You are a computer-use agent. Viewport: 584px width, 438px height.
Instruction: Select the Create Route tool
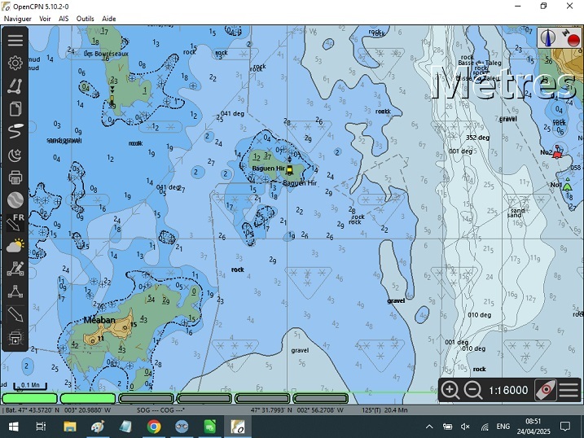[15, 86]
